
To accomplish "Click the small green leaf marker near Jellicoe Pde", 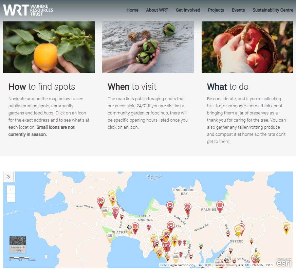I will pos(201,247).
